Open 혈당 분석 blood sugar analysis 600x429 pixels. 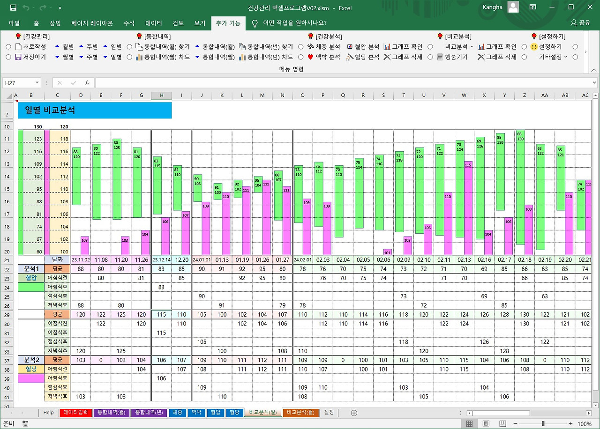363,57
